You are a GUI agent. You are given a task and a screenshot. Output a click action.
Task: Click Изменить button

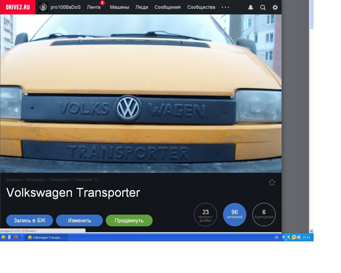(79, 220)
